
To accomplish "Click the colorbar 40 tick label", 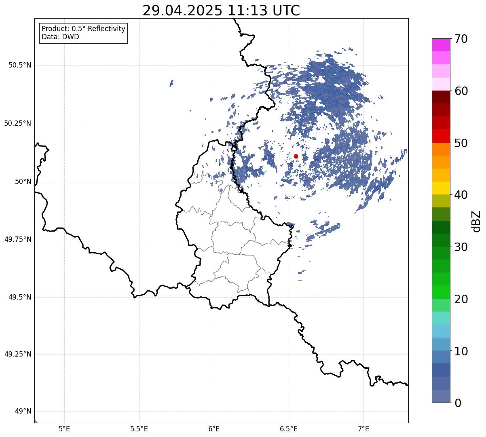I will coord(461,195).
